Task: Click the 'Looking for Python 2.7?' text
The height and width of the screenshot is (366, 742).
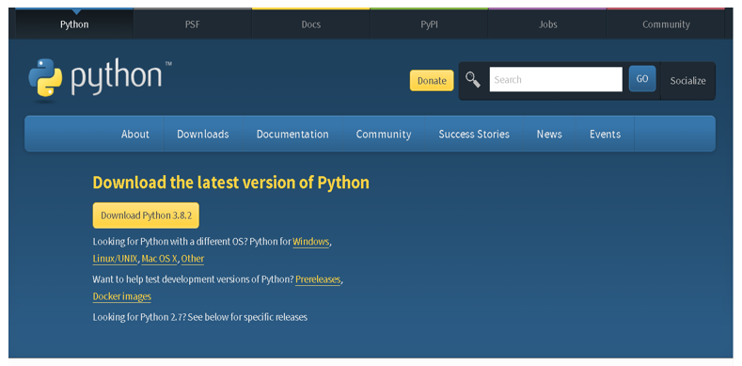Action: pyautogui.click(x=139, y=317)
